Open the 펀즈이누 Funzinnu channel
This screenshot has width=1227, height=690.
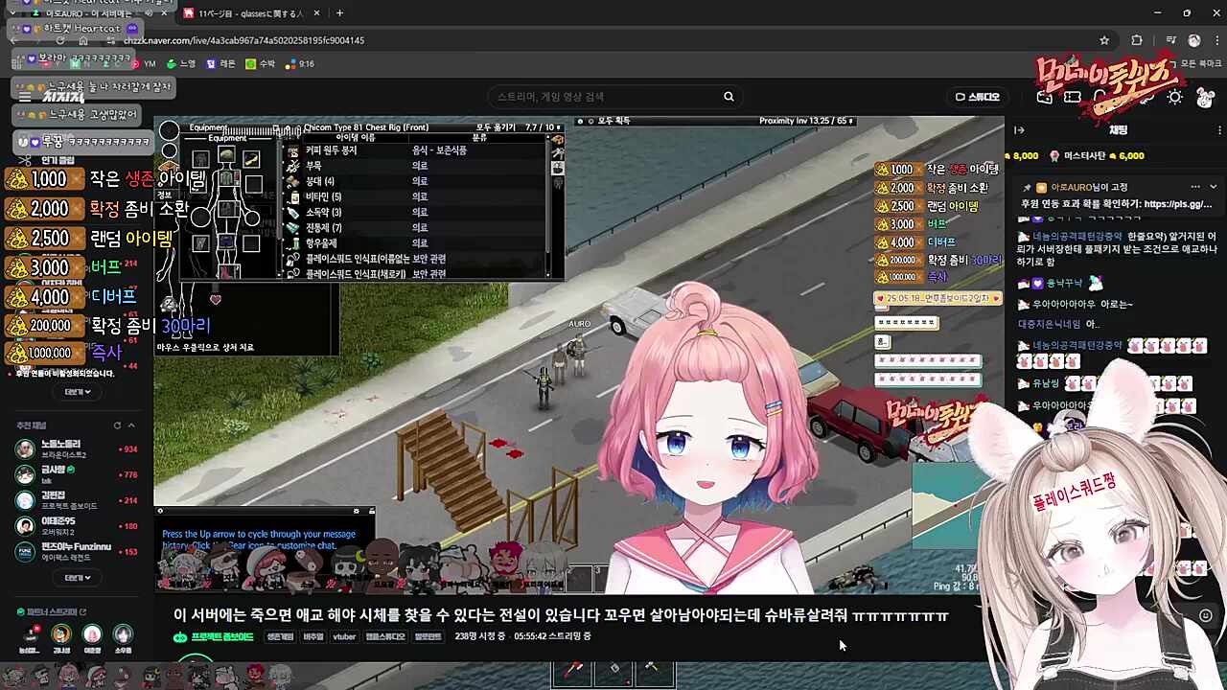point(79,551)
